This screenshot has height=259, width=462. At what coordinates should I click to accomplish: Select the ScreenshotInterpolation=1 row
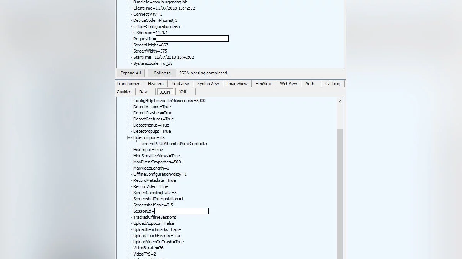coord(158,199)
